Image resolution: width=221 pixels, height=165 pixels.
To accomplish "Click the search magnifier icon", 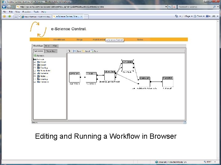I will pos(214,7).
